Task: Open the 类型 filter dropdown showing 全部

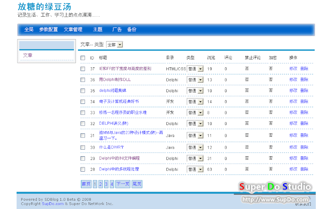Action: pyautogui.click(x=115, y=44)
